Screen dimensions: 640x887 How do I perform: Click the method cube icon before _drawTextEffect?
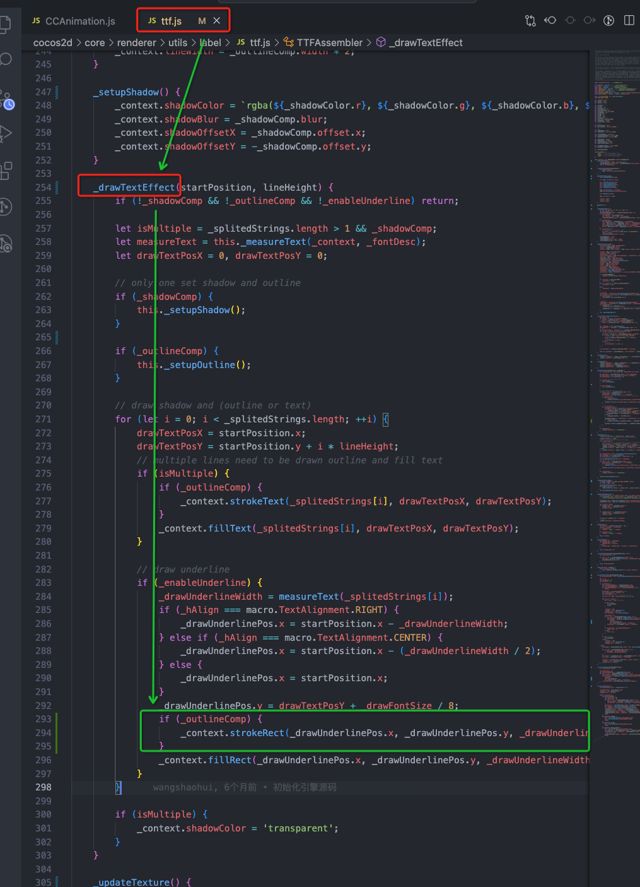pos(381,42)
